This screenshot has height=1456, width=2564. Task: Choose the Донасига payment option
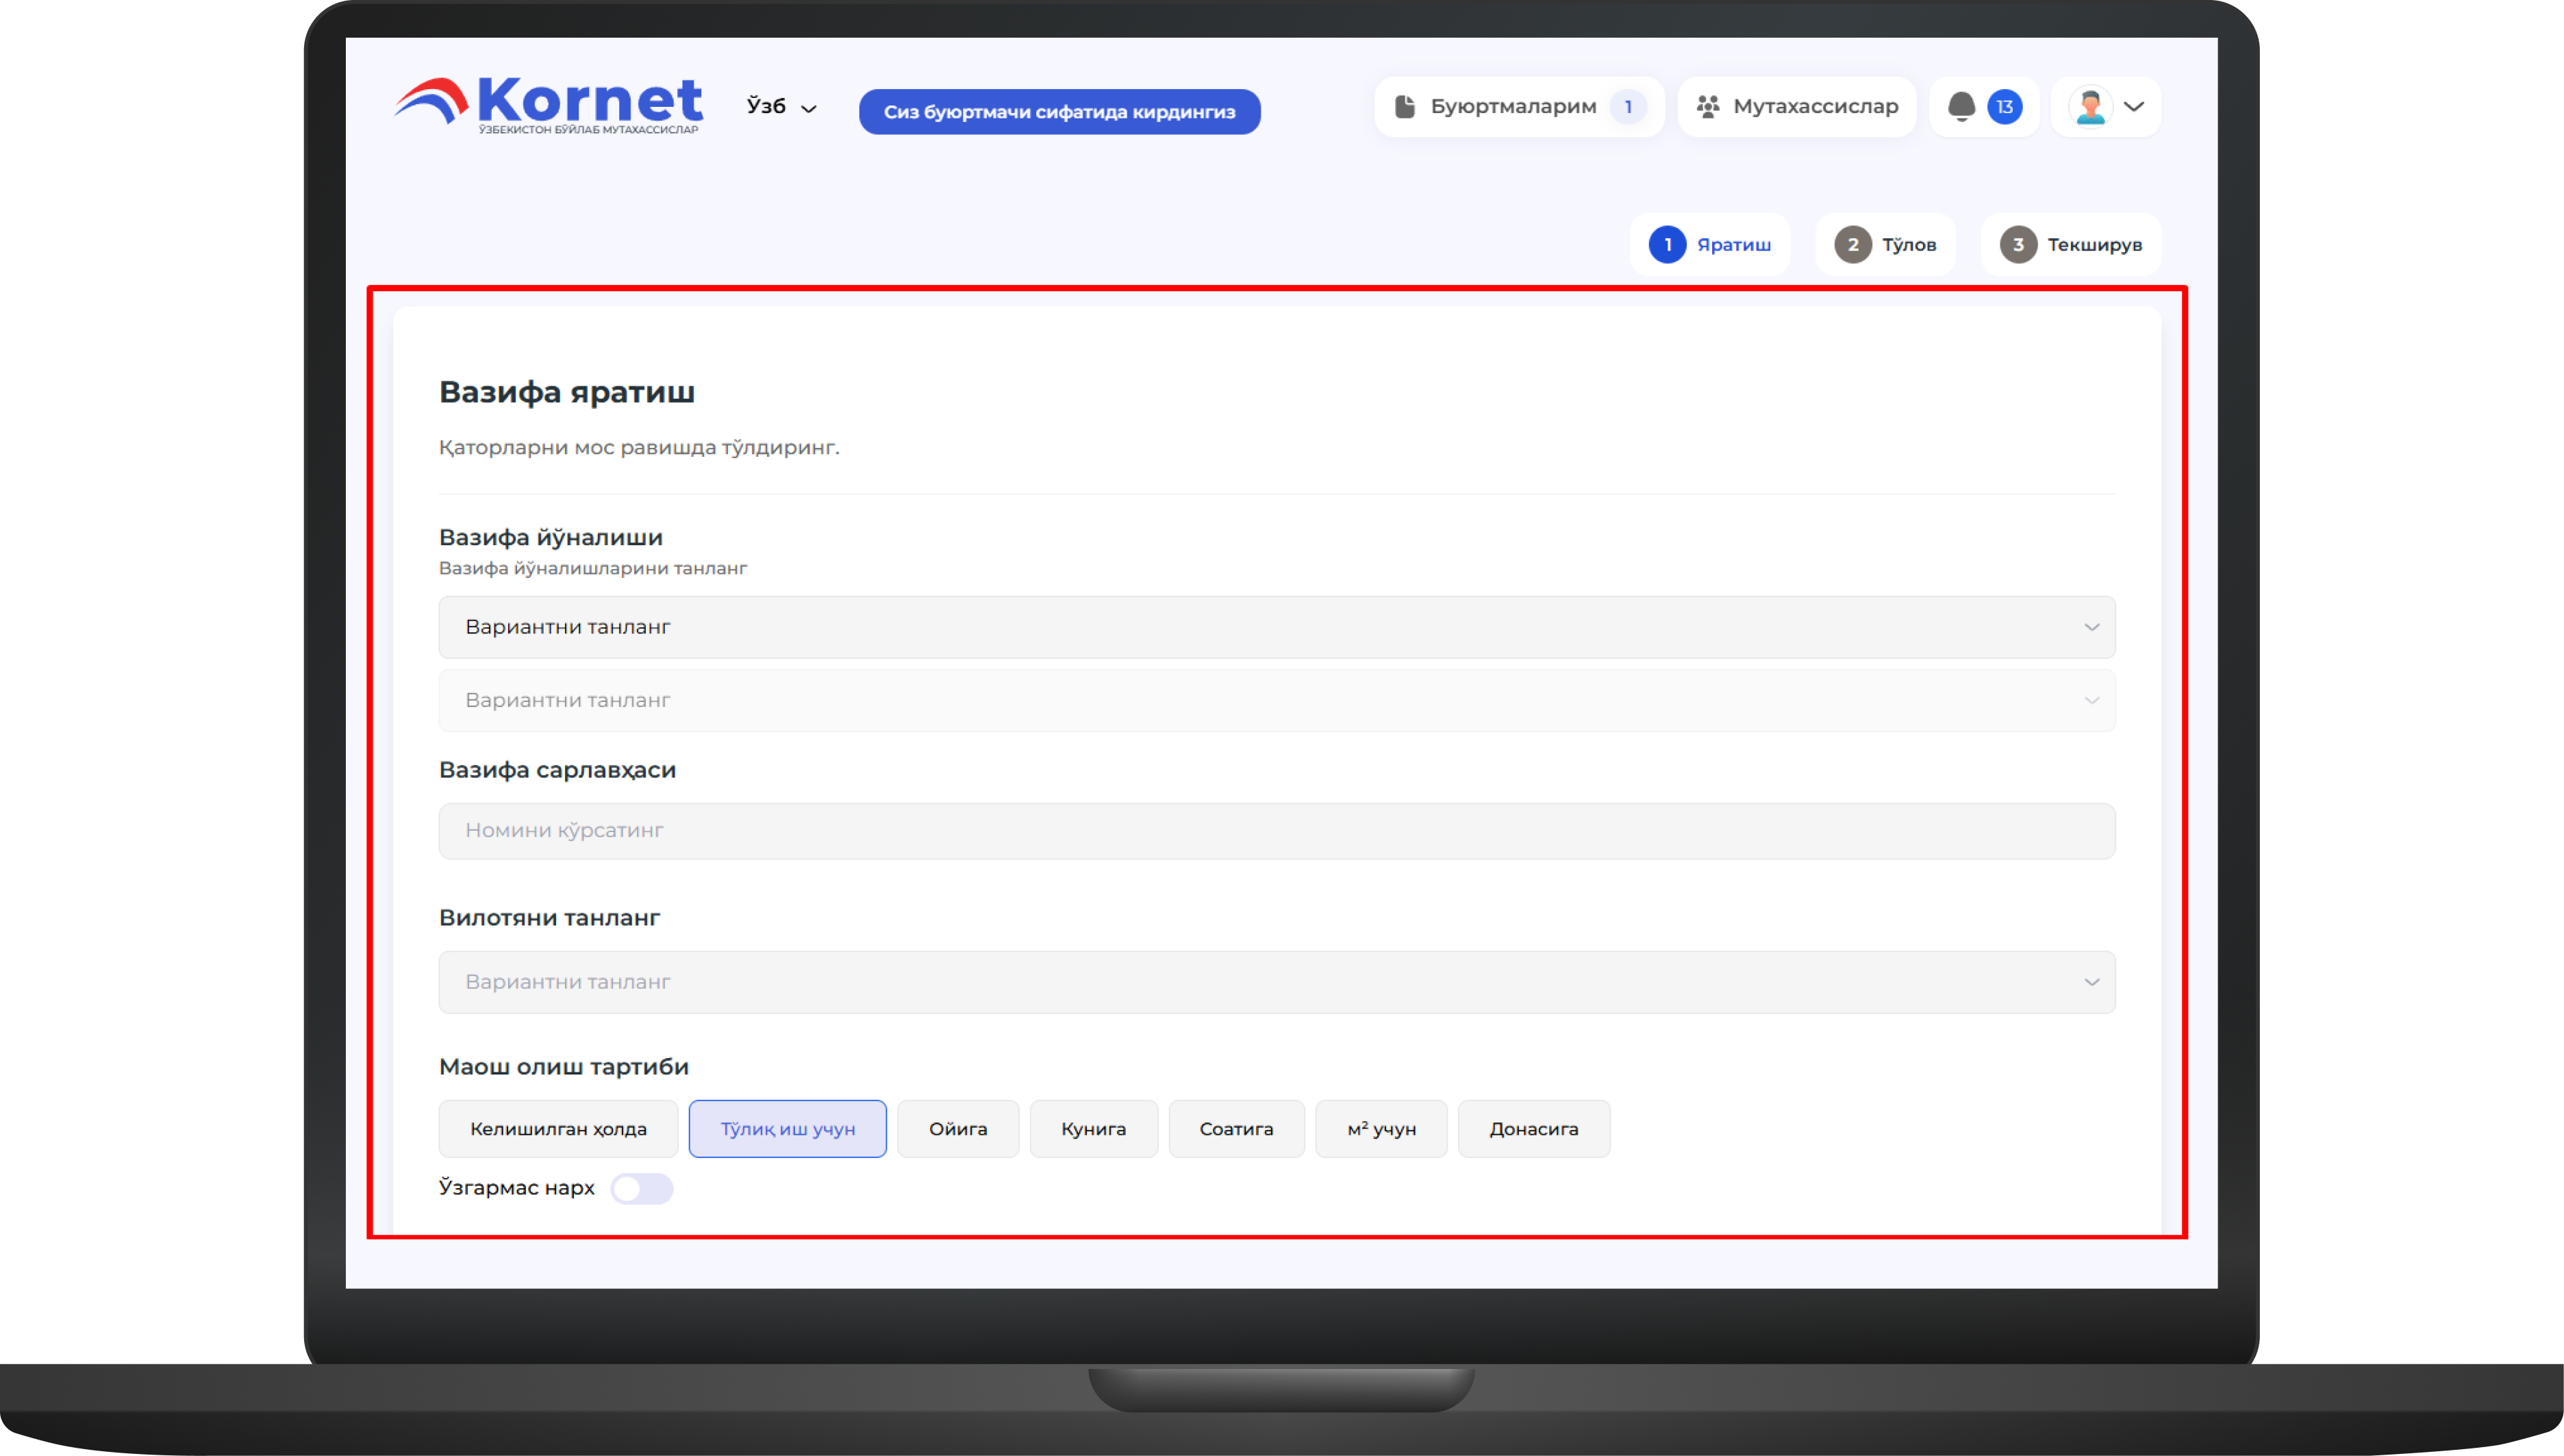point(1533,1129)
